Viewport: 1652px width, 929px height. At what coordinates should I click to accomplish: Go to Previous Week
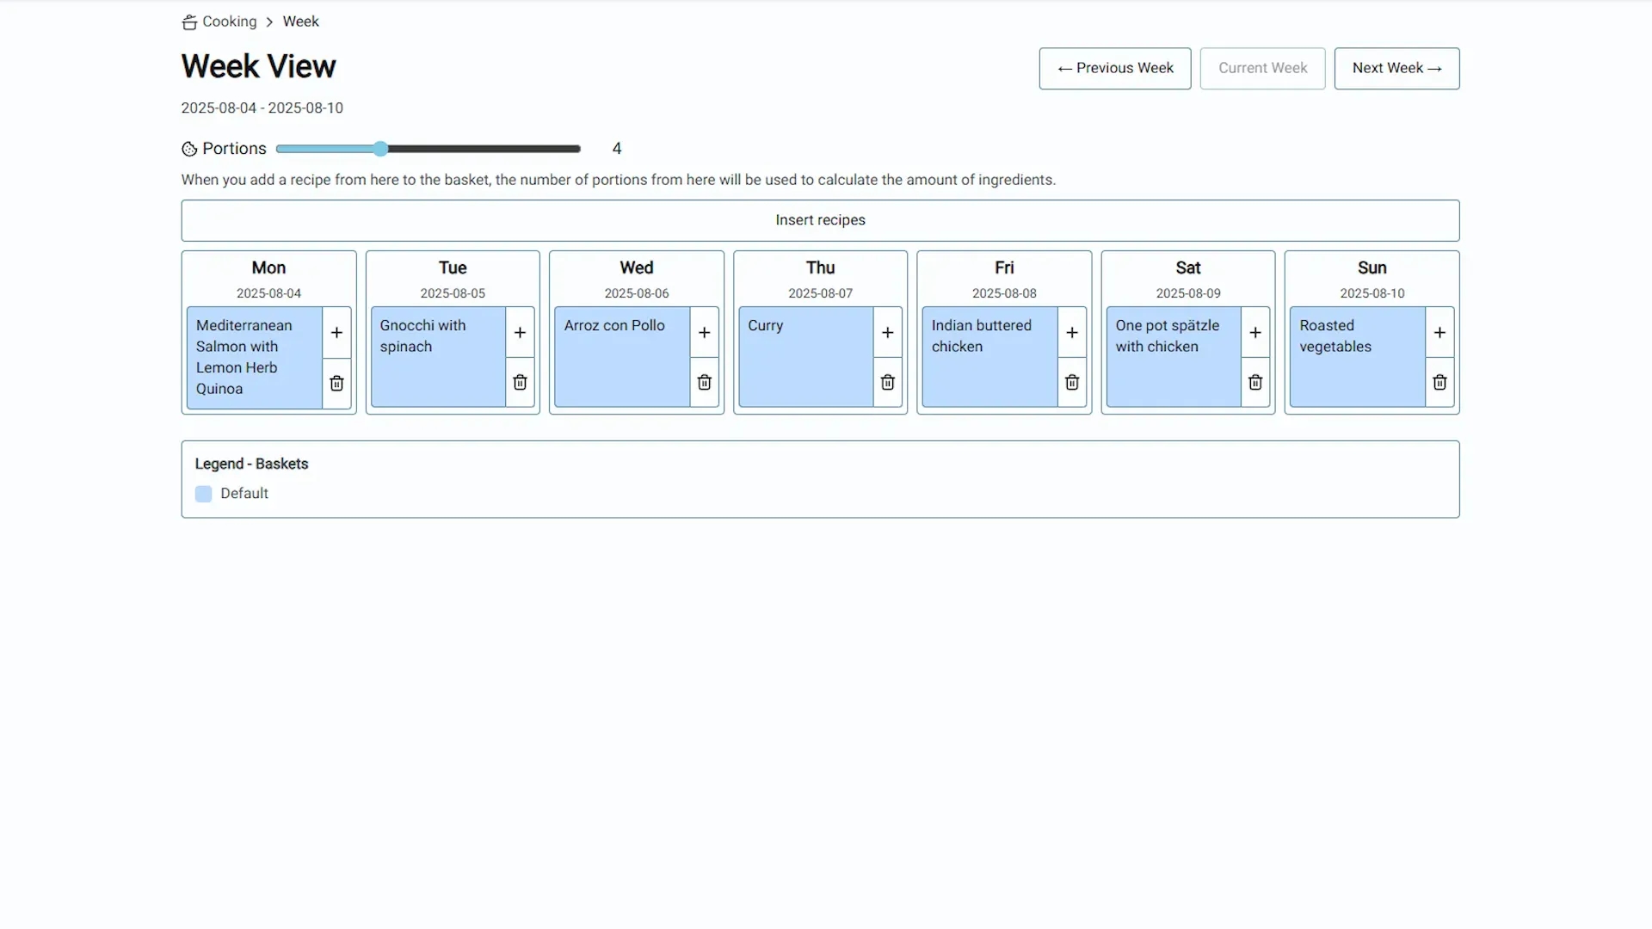pos(1114,68)
